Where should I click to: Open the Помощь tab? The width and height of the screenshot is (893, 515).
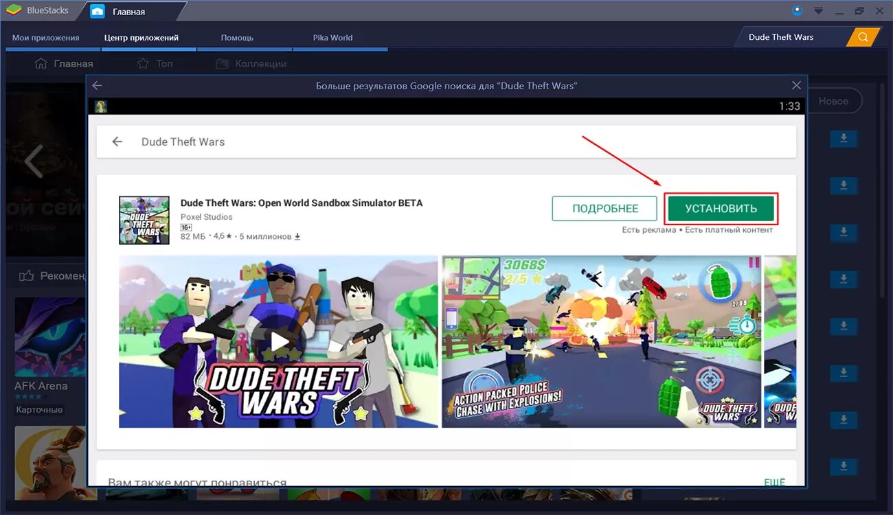pos(237,38)
